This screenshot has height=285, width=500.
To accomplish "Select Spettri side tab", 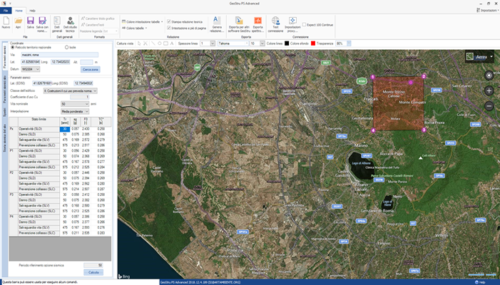I will click(x=4, y=112).
